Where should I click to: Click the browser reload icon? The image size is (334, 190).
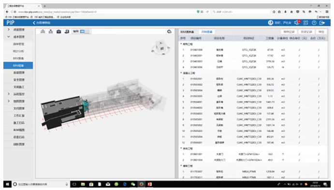coord(207,12)
